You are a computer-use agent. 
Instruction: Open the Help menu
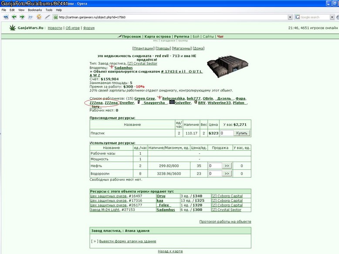click(59, 10)
